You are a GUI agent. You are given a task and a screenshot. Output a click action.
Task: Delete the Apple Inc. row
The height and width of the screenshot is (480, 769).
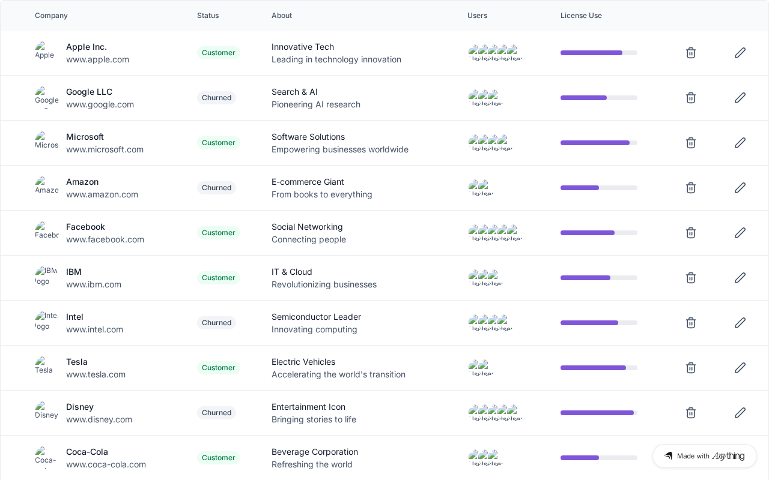pos(691,53)
